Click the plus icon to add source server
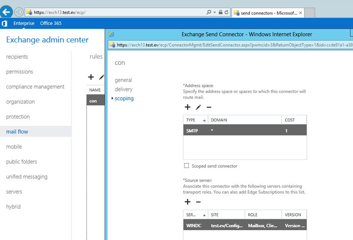This screenshot has height=240, width=353. point(188,202)
